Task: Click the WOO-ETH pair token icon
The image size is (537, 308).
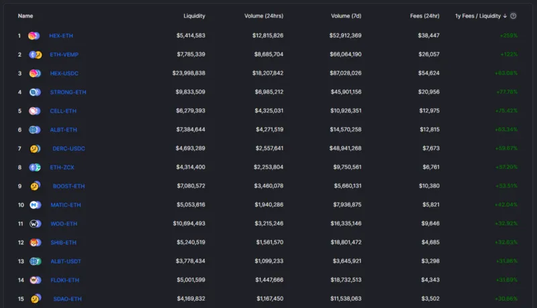Action: 36,224
